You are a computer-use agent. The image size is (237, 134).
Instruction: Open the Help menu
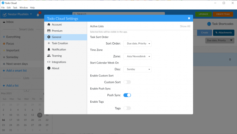pyautogui.click(x=32, y=8)
